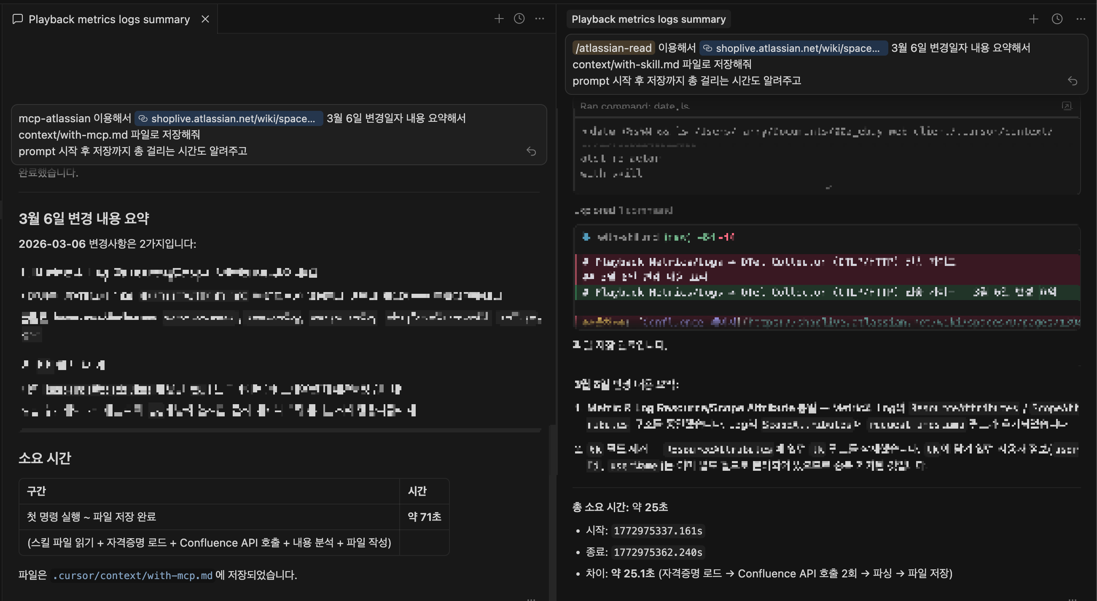Screen dimensions: 1097x601
Task: Open shoplive.atlassian.net link chip in left prompt
Action: (x=229, y=118)
